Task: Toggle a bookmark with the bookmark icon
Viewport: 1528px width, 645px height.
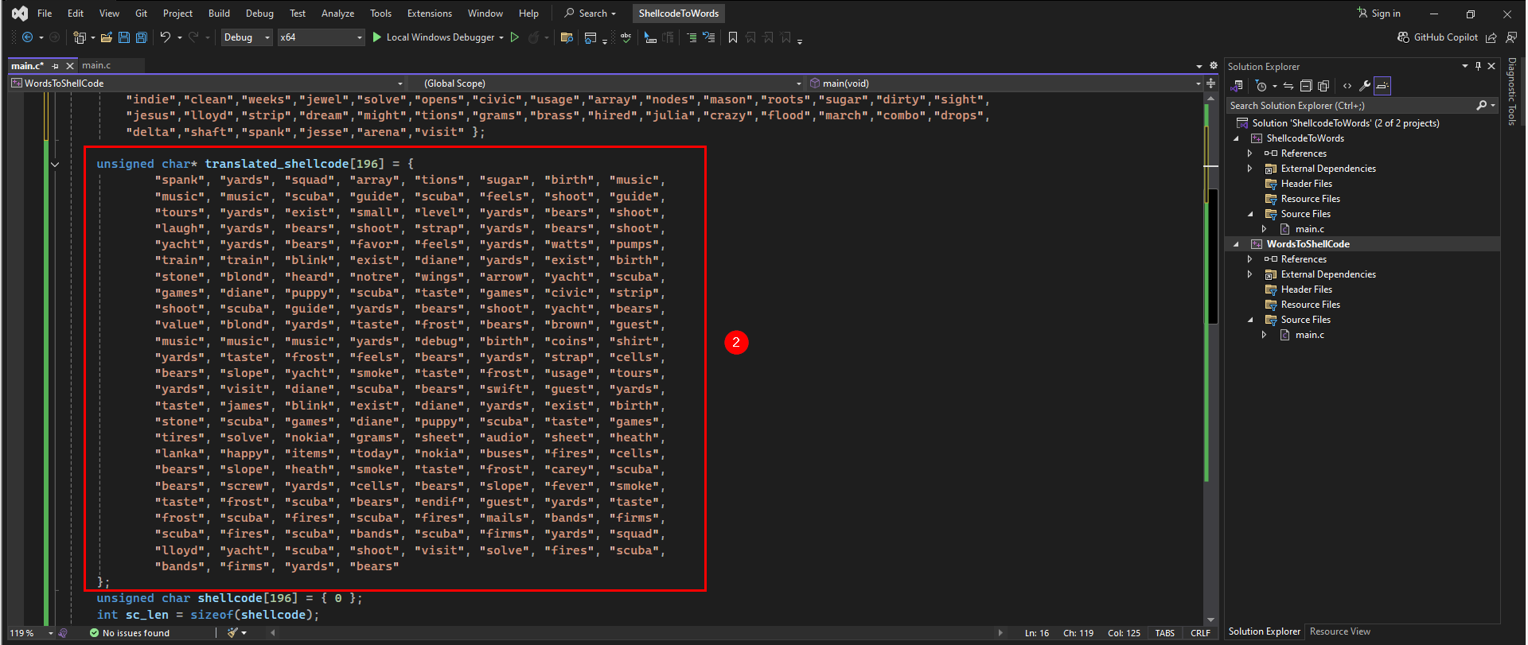Action: tap(733, 37)
